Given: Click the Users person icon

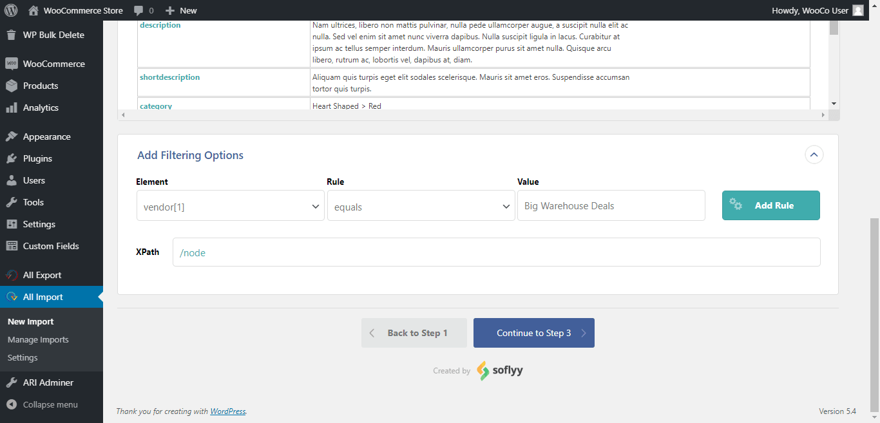Looking at the screenshot, I should coord(12,180).
